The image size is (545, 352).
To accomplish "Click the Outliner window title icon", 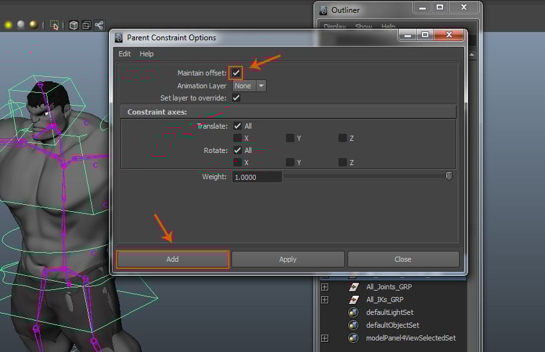I will pyautogui.click(x=323, y=10).
